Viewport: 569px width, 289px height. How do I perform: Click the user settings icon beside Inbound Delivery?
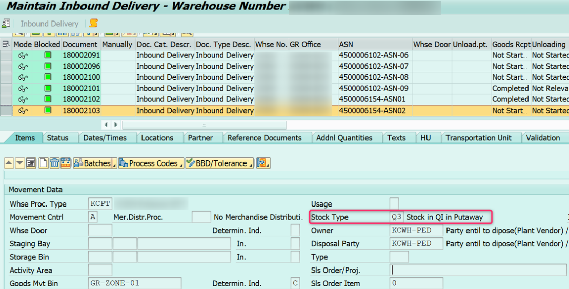(6, 24)
